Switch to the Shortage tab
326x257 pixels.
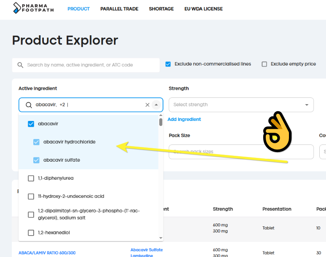(161, 9)
